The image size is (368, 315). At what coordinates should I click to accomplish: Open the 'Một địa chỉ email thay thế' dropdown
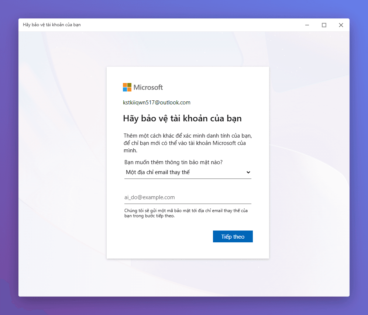188,172
